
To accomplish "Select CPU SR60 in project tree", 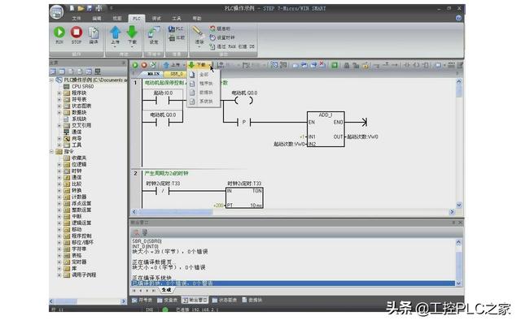I will click(83, 87).
